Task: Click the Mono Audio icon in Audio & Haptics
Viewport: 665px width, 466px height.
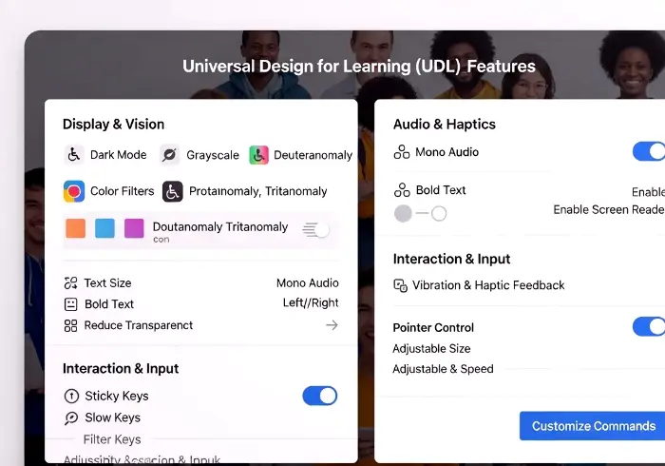Action: click(402, 152)
